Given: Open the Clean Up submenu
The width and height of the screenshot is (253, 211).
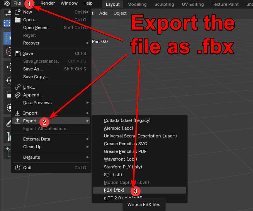Looking at the screenshot, I should pyautogui.click(x=32, y=147).
